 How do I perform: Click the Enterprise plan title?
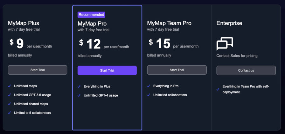point(229,23)
